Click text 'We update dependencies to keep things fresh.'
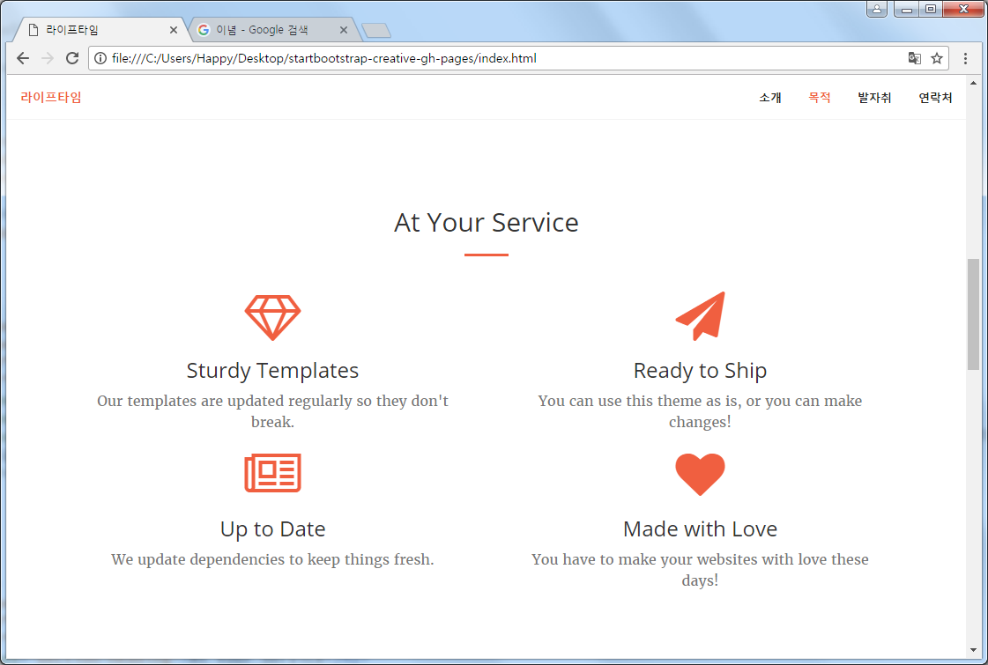 [273, 560]
